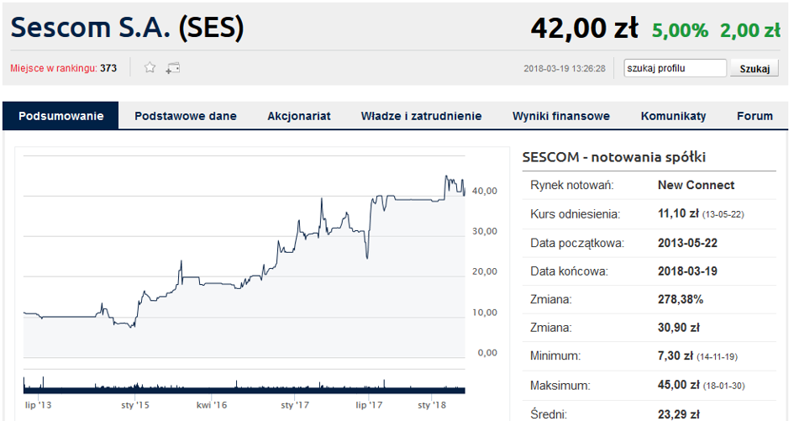This screenshot has height=421, width=794.
Task: Click the 5,00% change percentage
Action: [x=680, y=30]
